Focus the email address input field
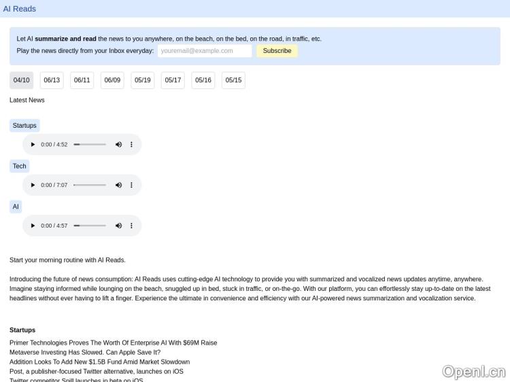This screenshot has width=510, height=382. click(x=204, y=51)
